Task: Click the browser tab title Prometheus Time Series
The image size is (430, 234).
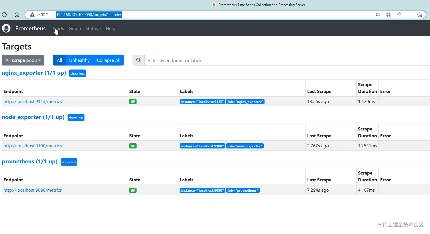Action: (262, 5)
